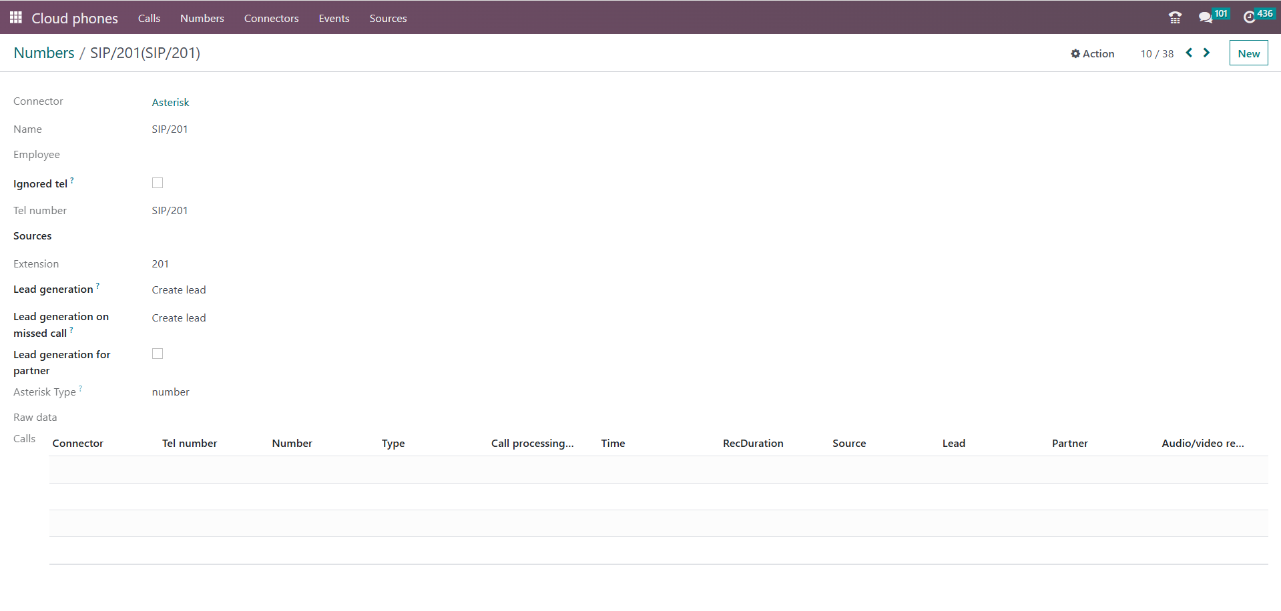Go to the previous record arrow
The height and width of the screenshot is (611, 1281).
1189,53
